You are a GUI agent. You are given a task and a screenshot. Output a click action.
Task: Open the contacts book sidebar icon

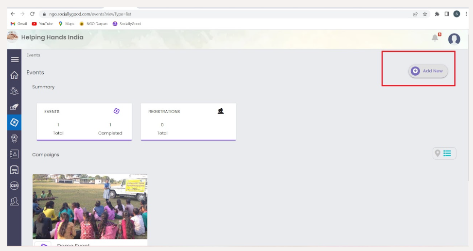(x=14, y=154)
